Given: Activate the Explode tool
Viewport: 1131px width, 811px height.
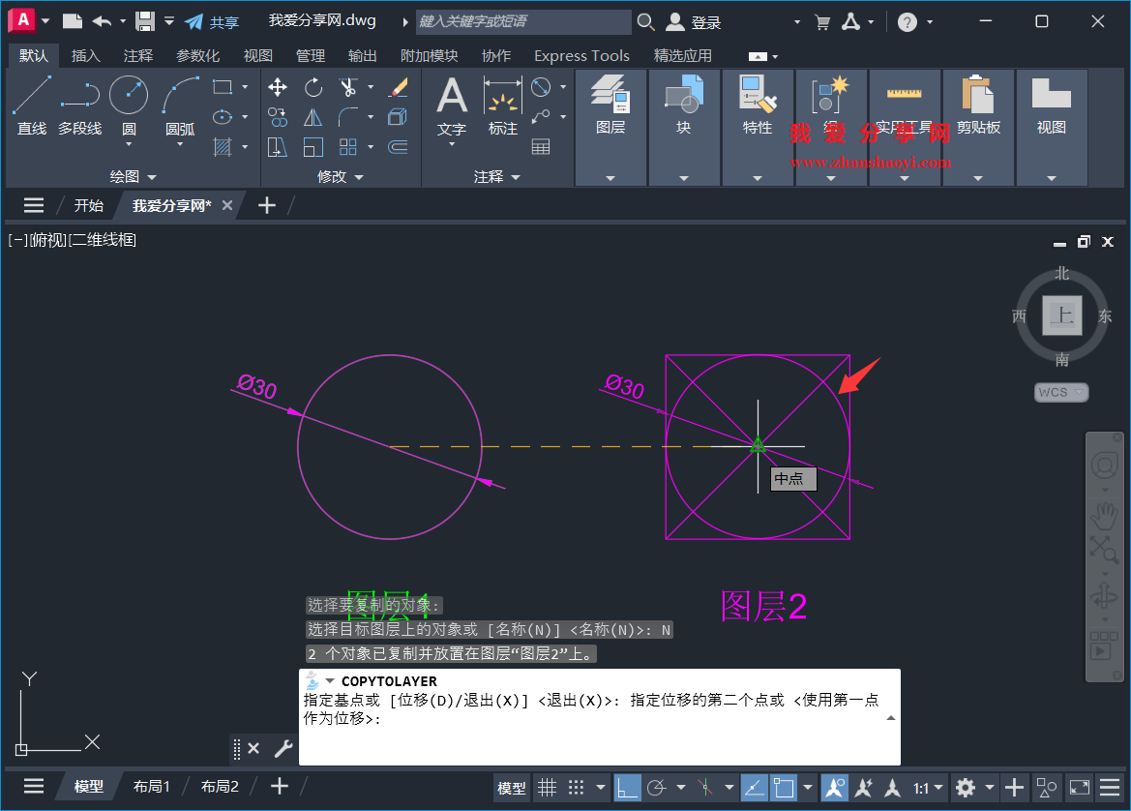Looking at the screenshot, I should [398, 117].
